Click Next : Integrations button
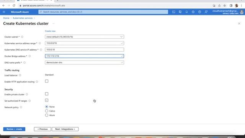245x138 pixels. click(x=65, y=129)
